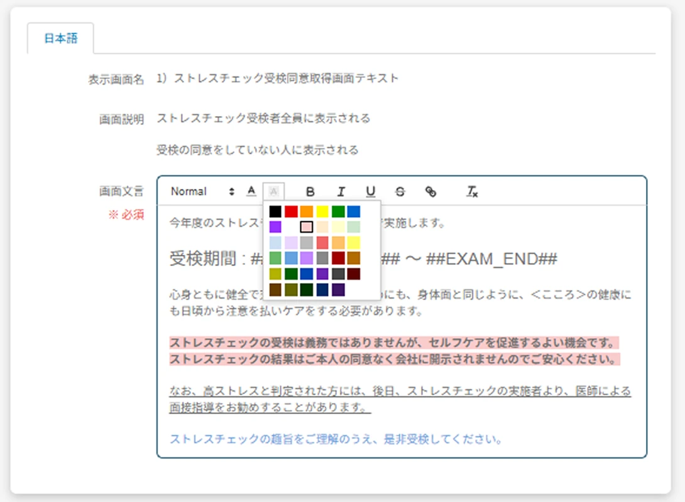
Task: Toggle strikethrough formatting
Action: (400, 191)
